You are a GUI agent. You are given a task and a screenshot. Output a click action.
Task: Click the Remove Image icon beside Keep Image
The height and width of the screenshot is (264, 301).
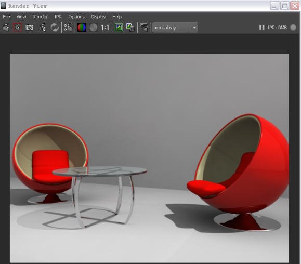[130, 28]
